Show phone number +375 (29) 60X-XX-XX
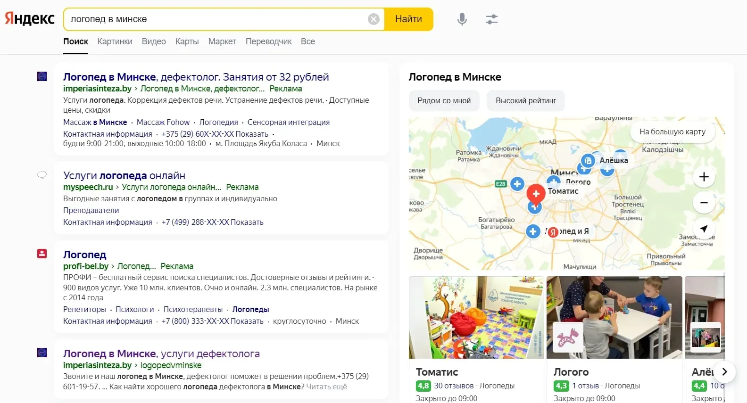This screenshot has height=403, width=747. coord(215,134)
